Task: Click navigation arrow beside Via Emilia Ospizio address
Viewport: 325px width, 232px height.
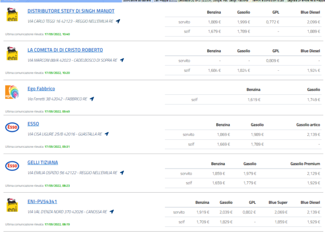Action: pyautogui.click(x=122, y=172)
